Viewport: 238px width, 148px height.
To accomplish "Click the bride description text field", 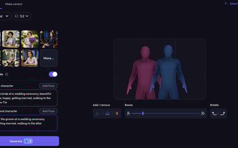I will [x=28, y=98].
